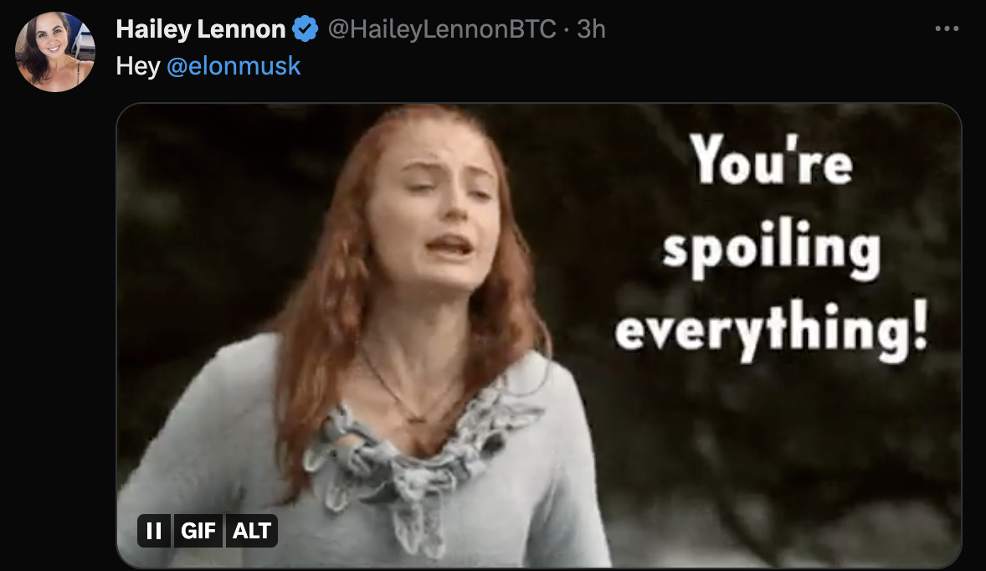Click the word "Hey" in the tweet

[x=138, y=66]
